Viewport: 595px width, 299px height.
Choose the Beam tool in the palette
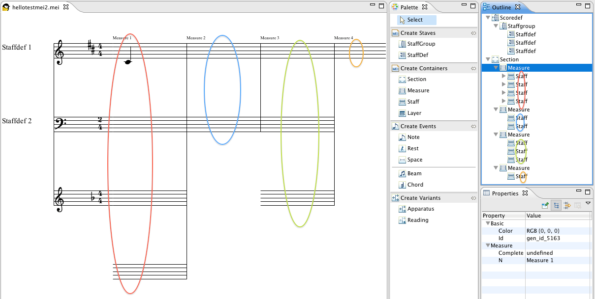coord(414,174)
